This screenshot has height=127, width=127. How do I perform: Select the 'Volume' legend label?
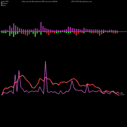(5, 4)
